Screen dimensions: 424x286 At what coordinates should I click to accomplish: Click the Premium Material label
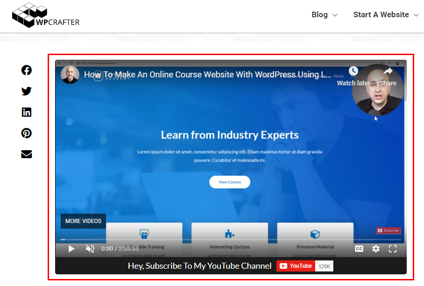(315, 247)
